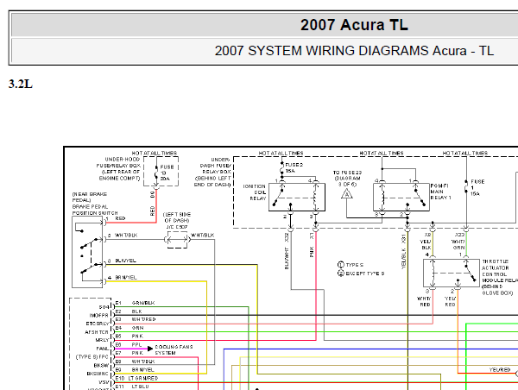Click the "COOLING FANS SYSTEM" reference text
The width and height of the screenshot is (518, 390).
coord(174,350)
